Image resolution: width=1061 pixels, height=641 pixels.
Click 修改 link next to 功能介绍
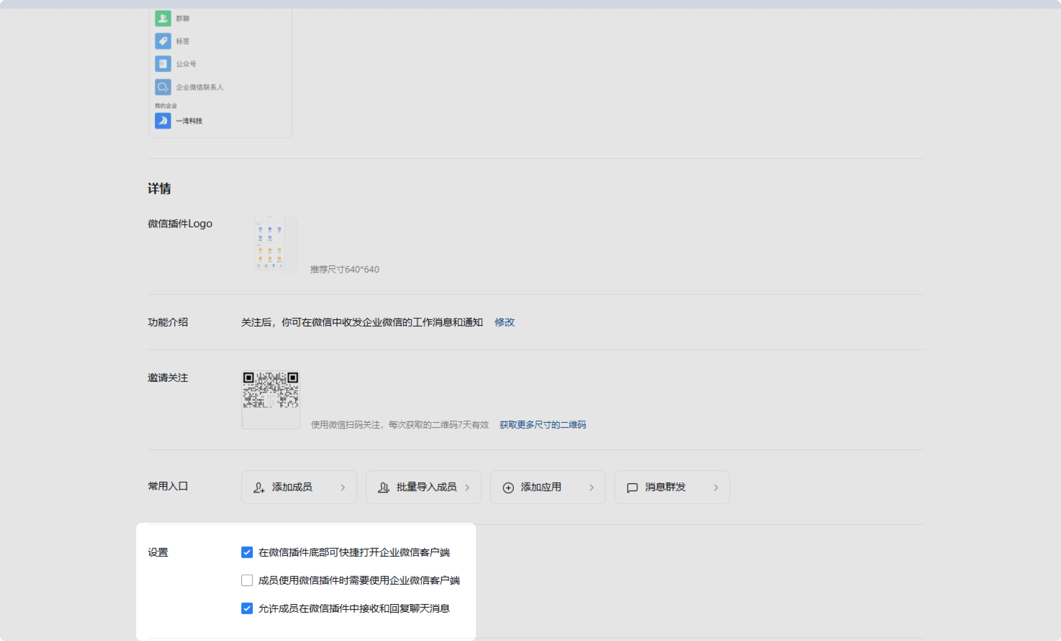coord(504,322)
